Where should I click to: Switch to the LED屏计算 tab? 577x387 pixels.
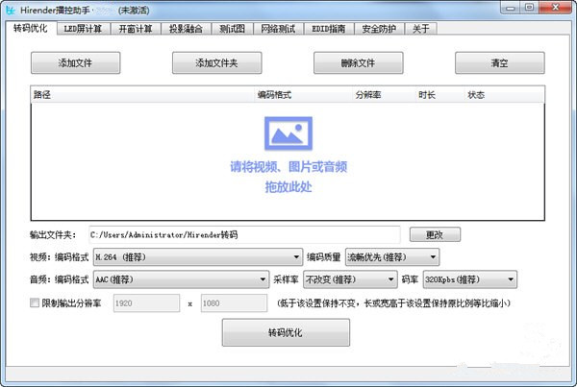click(x=85, y=29)
